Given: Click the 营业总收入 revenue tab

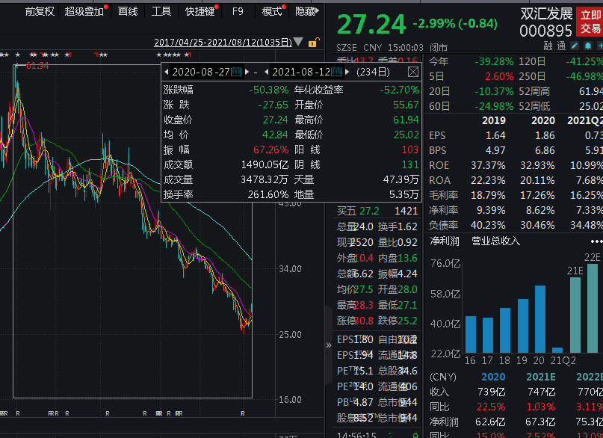Looking at the screenshot, I should click(x=495, y=241).
